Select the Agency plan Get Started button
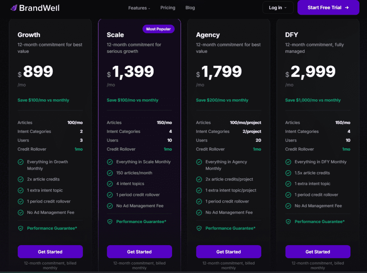This screenshot has height=273, width=367. 228,252
